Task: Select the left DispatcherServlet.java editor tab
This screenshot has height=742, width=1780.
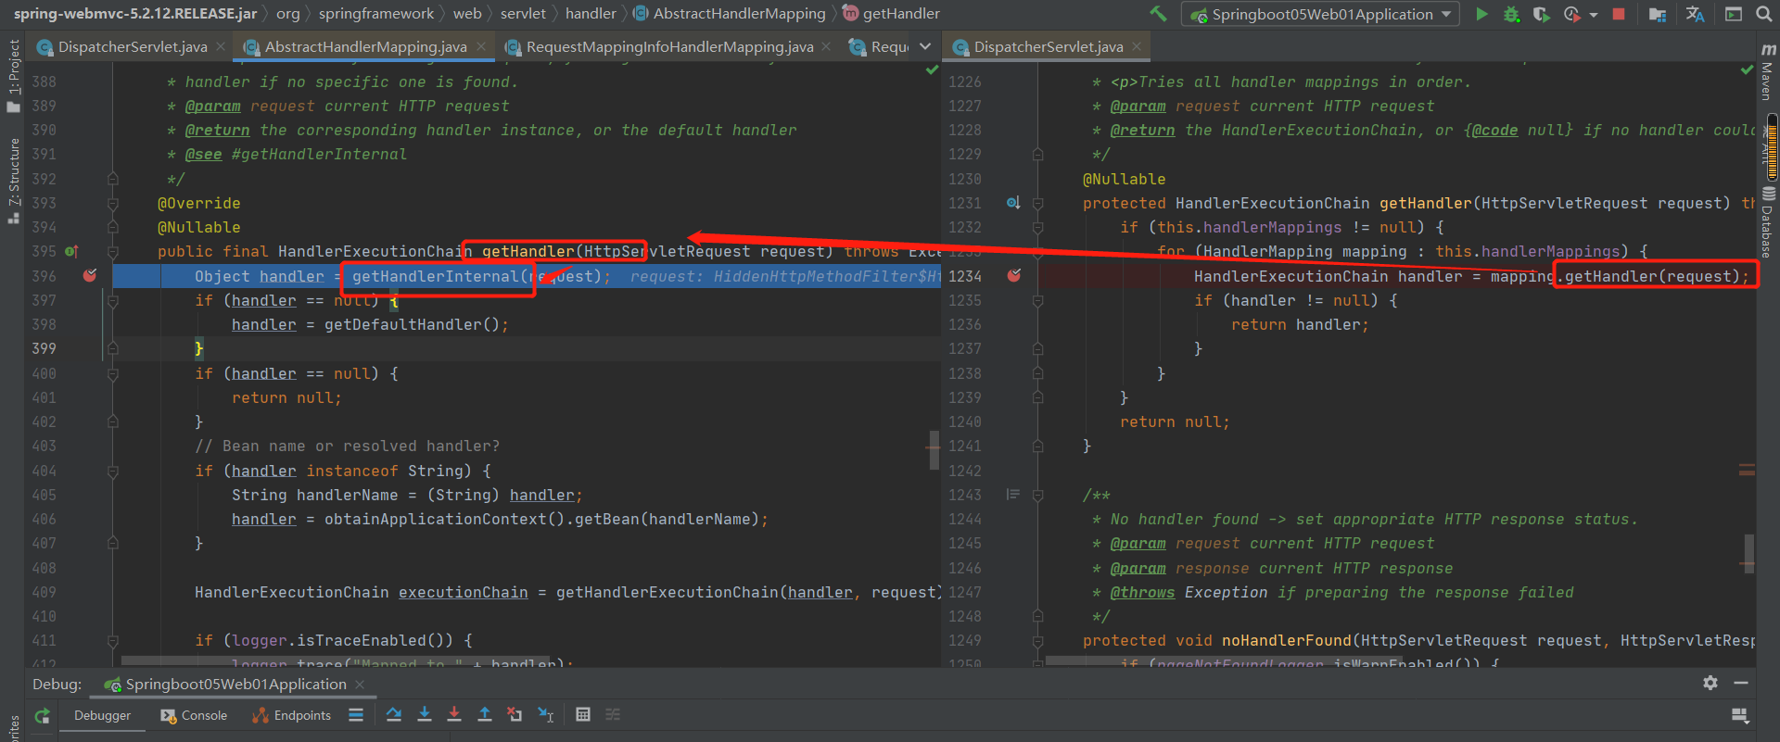Action: [x=132, y=46]
